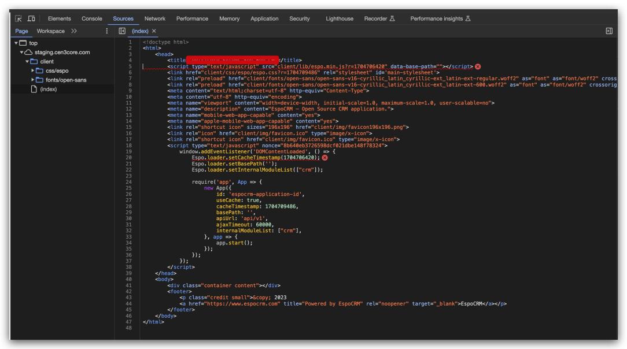The height and width of the screenshot is (349, 627).
Task: Switch to the Workspace navigator tab
Action: point(50,31)
